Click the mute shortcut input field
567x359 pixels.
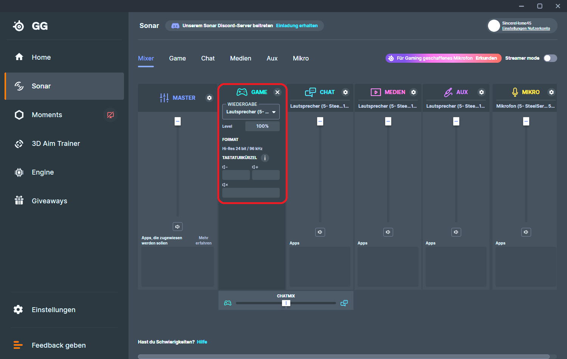(x=251, y=193)
